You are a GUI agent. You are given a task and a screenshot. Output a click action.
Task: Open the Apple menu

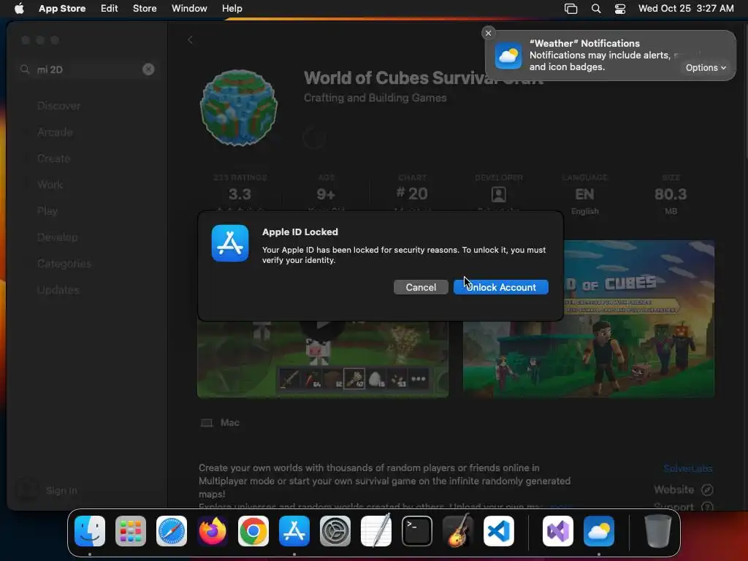pyautogui.click(x=19, y=9)
